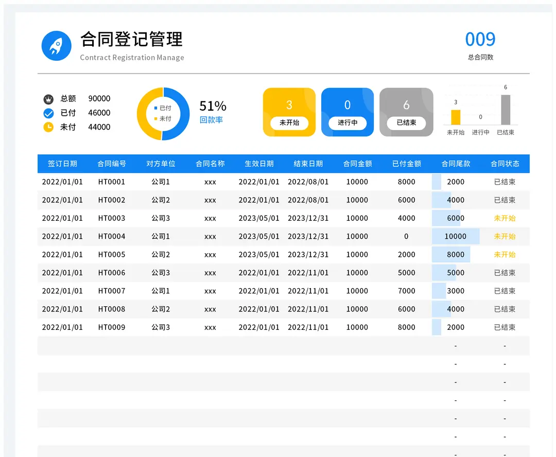The image size is (556, 457).
Task: Select the 合同状态 column header
Action: [x=505, y=164]
